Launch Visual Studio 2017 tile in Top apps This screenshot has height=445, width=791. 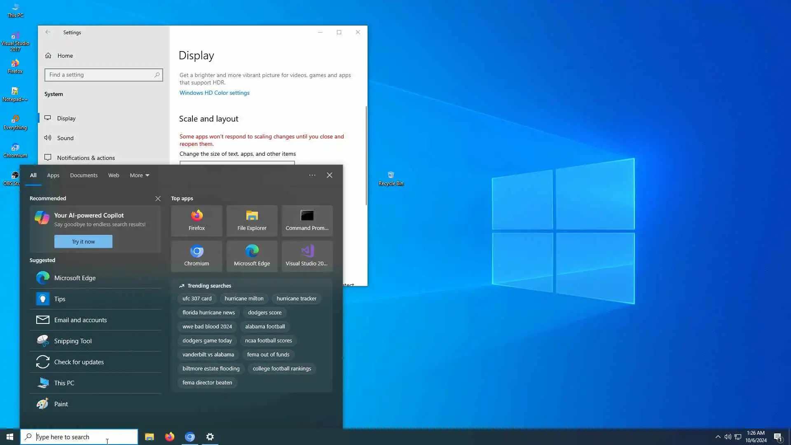coord(307,256)
